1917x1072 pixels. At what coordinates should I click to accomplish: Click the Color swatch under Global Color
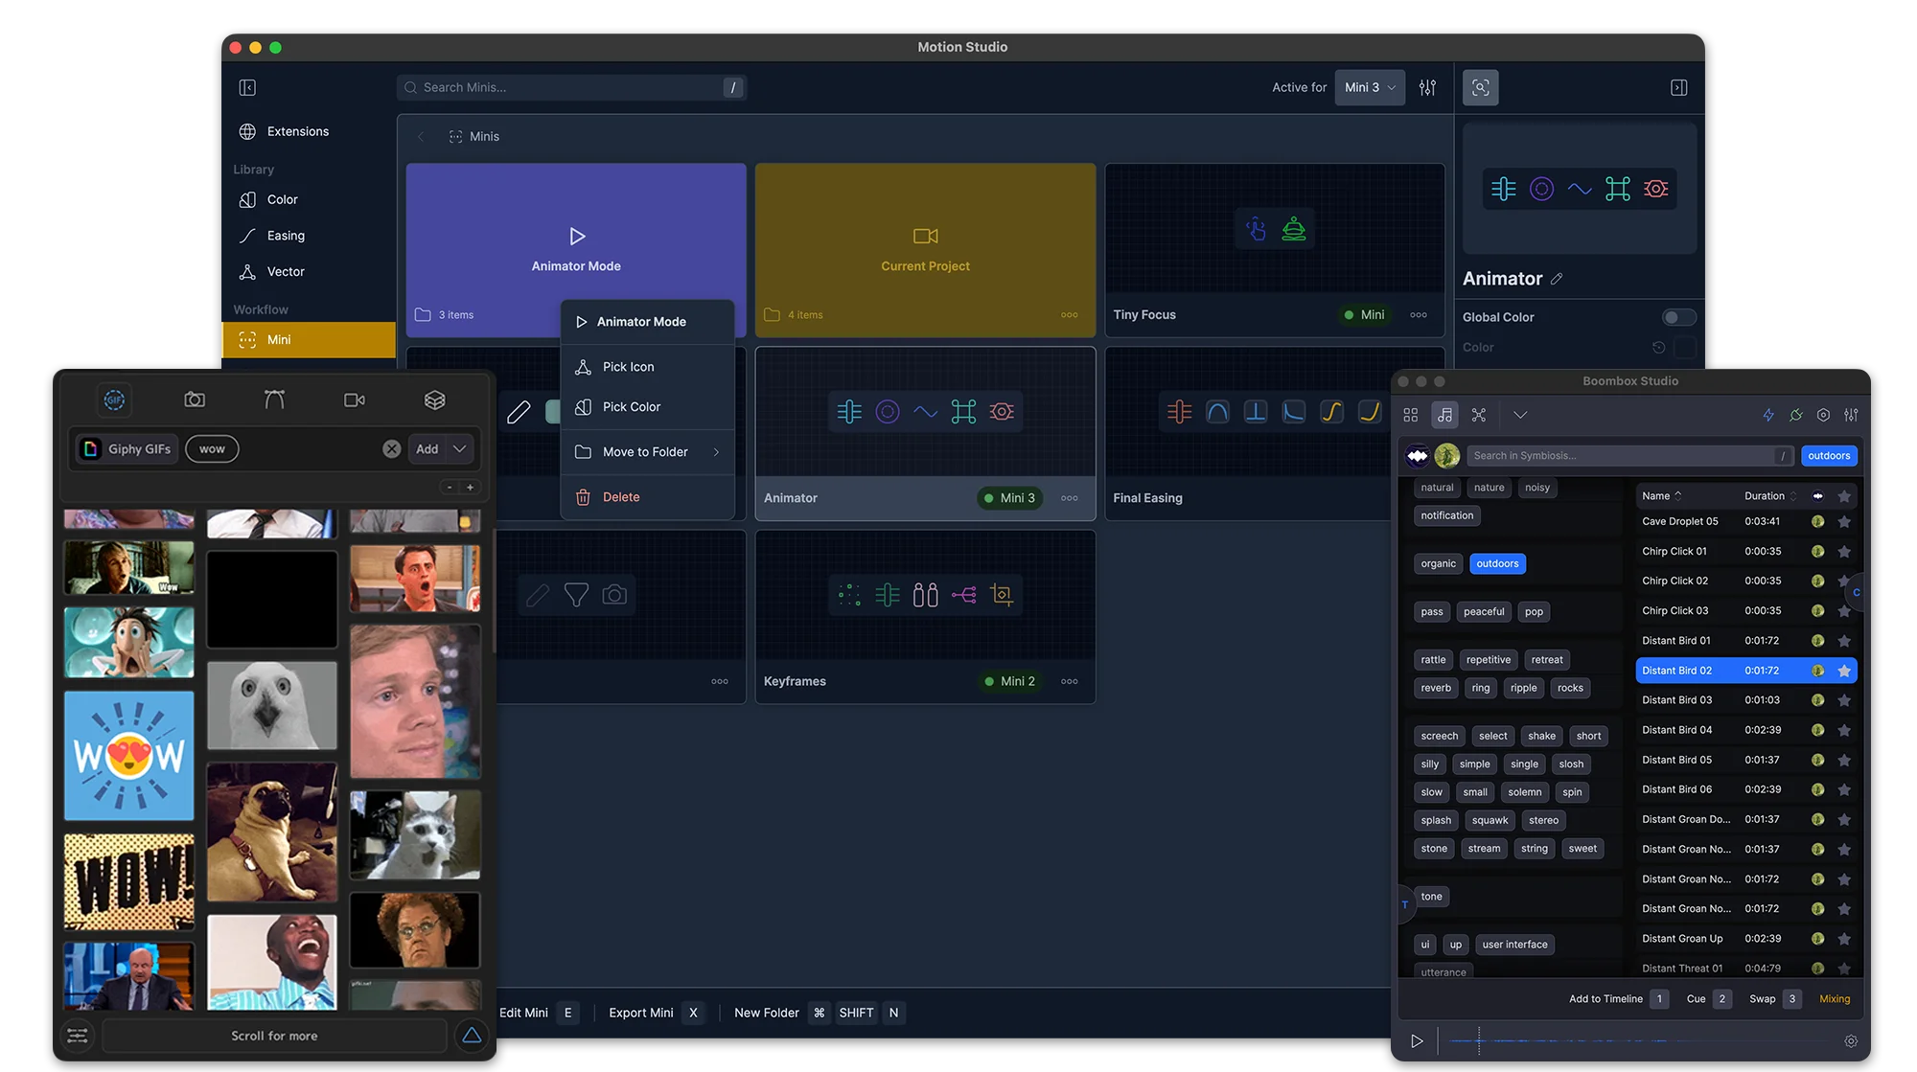click(1685, 348)
